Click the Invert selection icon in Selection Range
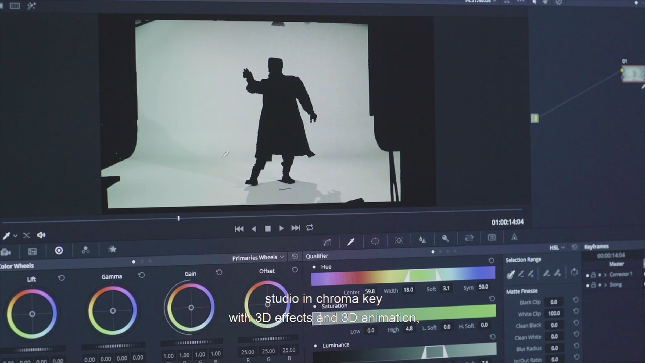Viewport: 645px width, 363px height. [x=574, y=272]
